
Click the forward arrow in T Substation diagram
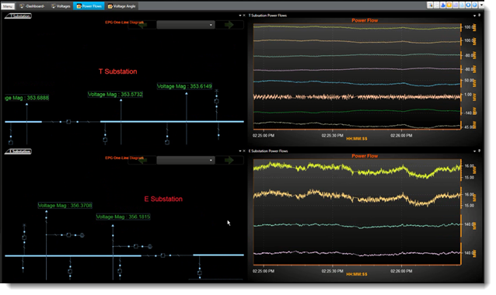(x=229, y=25)
